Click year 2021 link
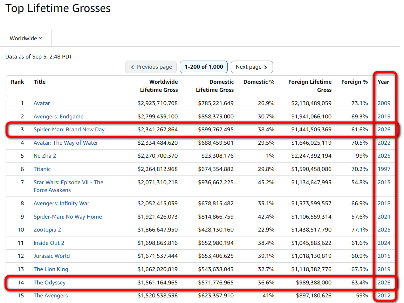404x303 pixels. coord(384,217)
